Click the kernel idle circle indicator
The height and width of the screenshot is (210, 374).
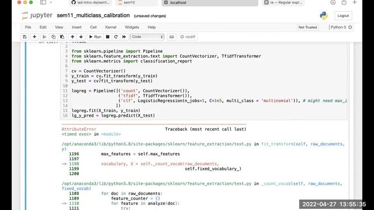point(350,27)
